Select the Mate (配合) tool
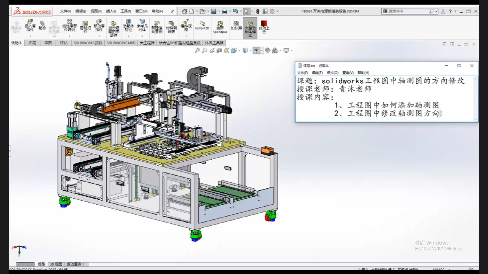488x274 pixels. pos(42,25)
